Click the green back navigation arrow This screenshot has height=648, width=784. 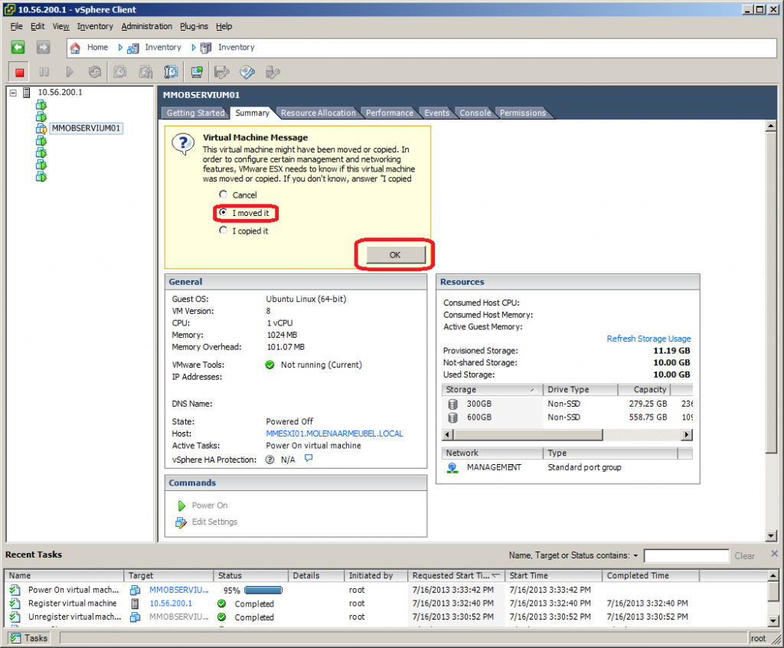pyautogui.click(x=18, y=47)
